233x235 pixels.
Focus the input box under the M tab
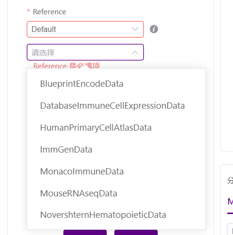point(231,229)
